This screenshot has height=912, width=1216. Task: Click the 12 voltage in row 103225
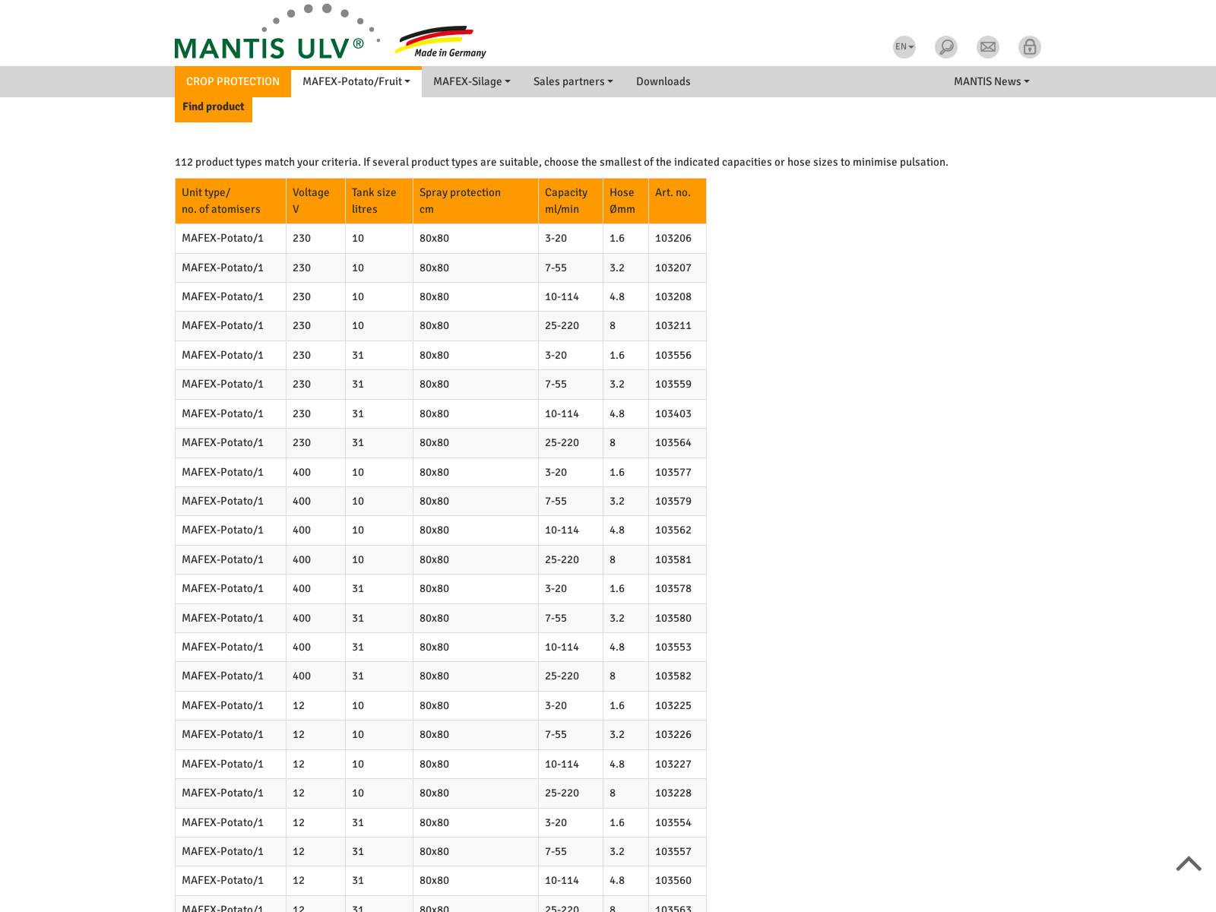click(299, 706)
